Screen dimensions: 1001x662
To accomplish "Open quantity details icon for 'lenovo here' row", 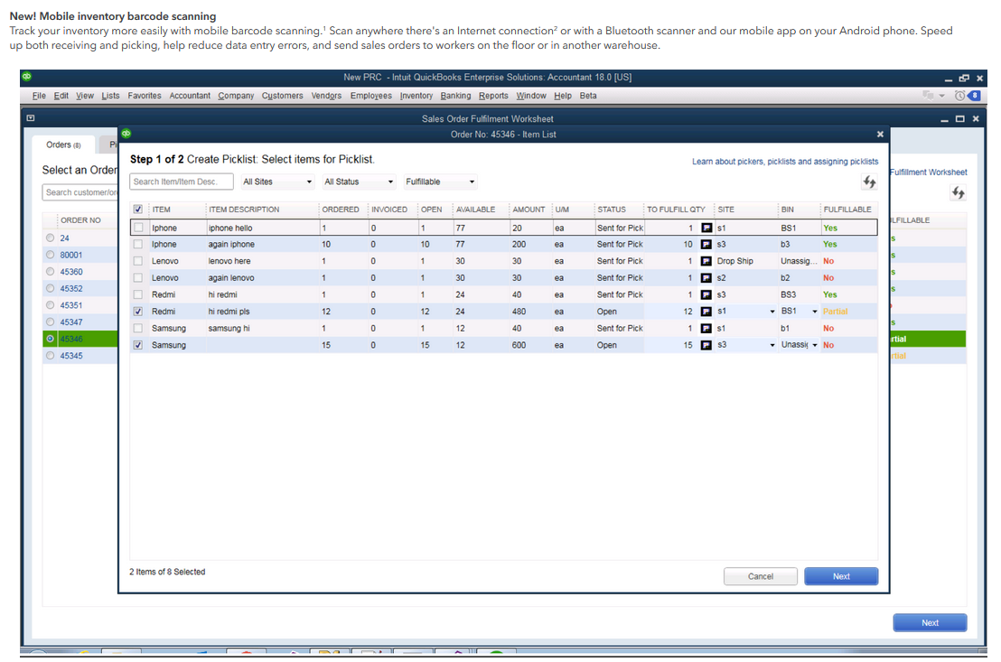I will 706,261.
